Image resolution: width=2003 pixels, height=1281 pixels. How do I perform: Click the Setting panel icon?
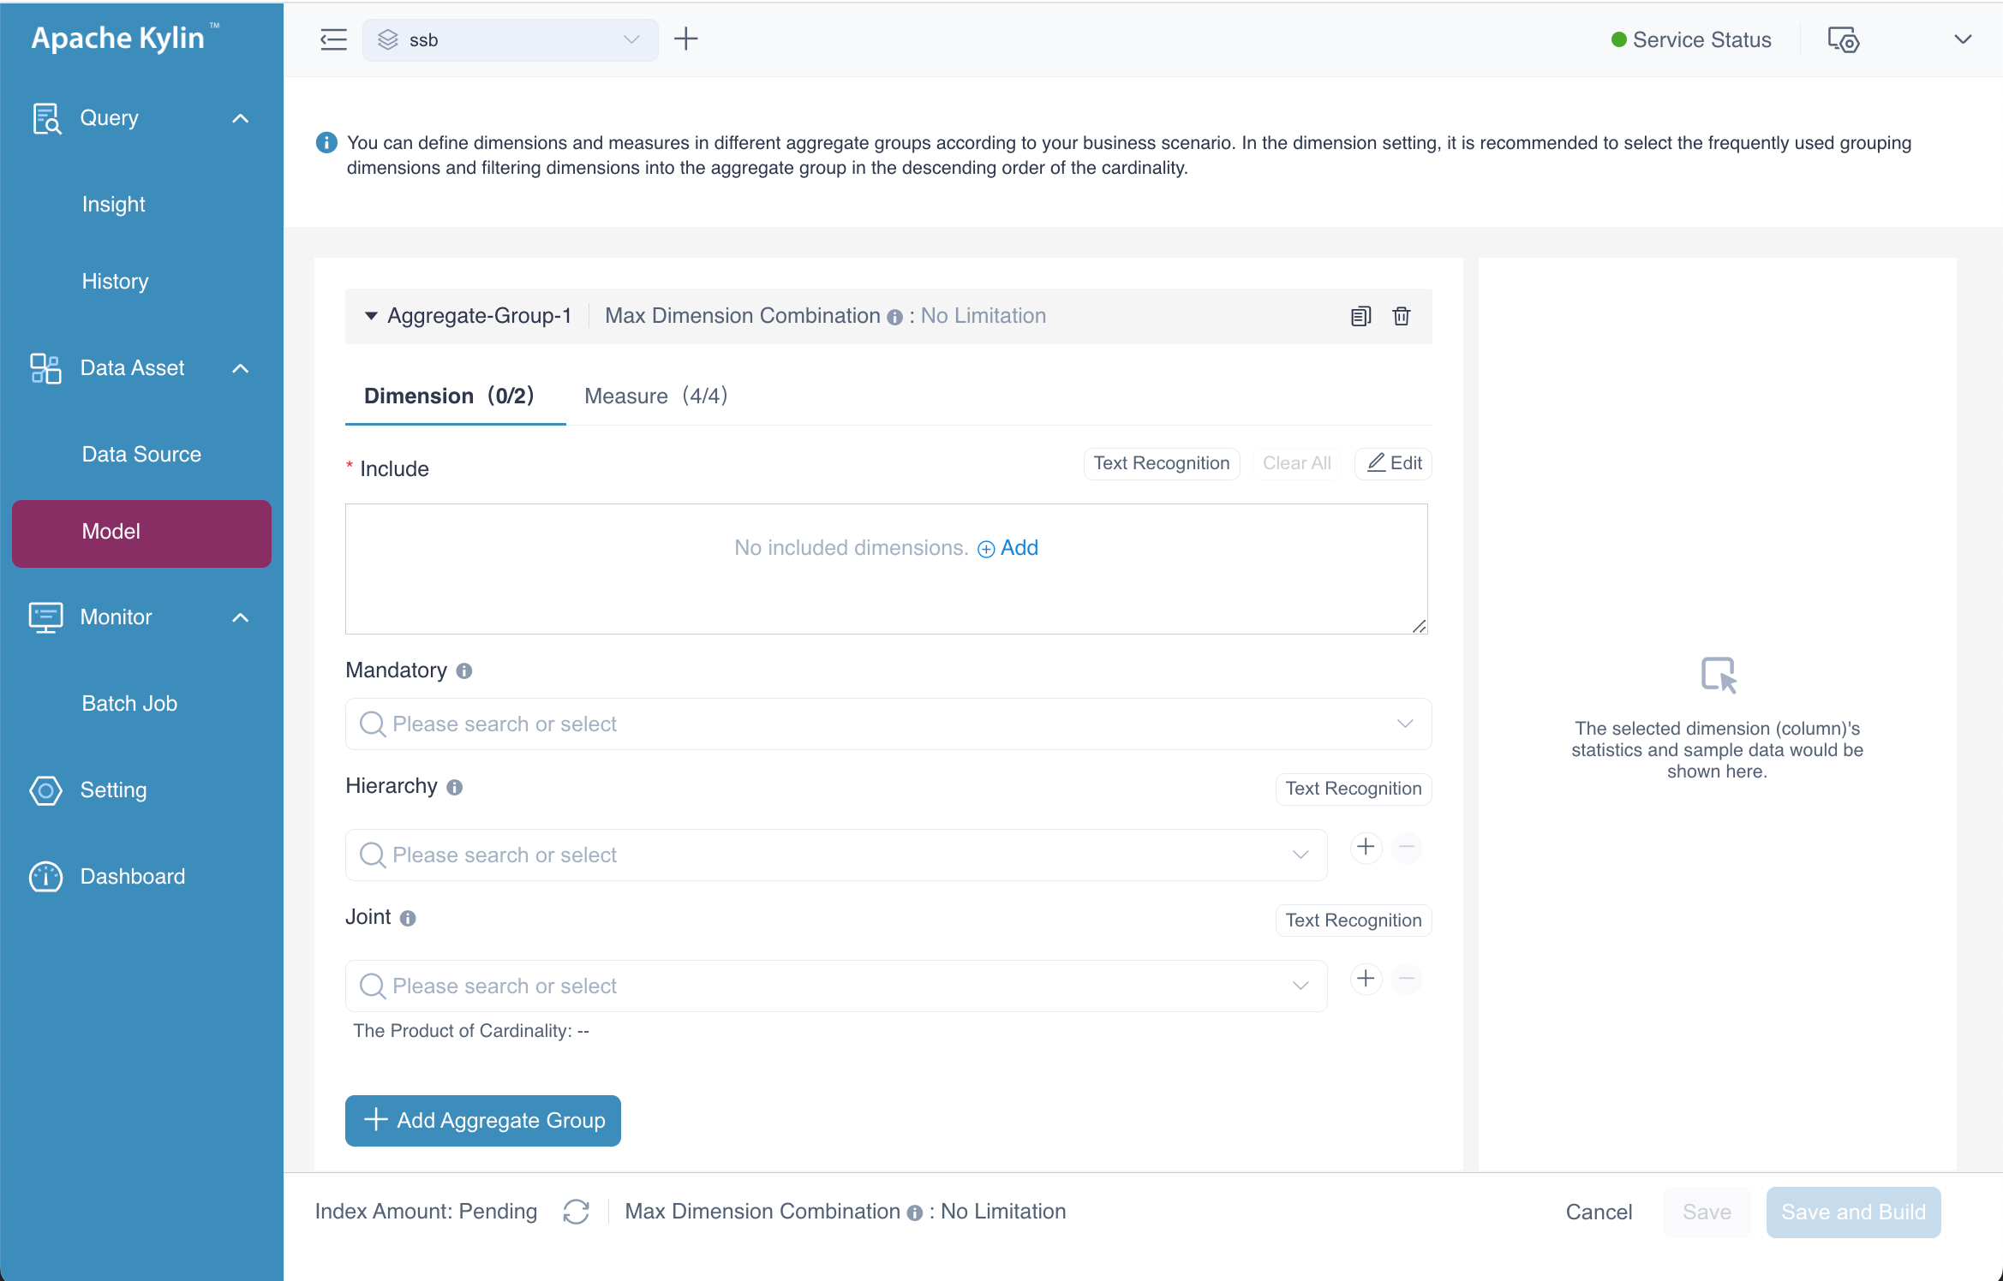1843,39
